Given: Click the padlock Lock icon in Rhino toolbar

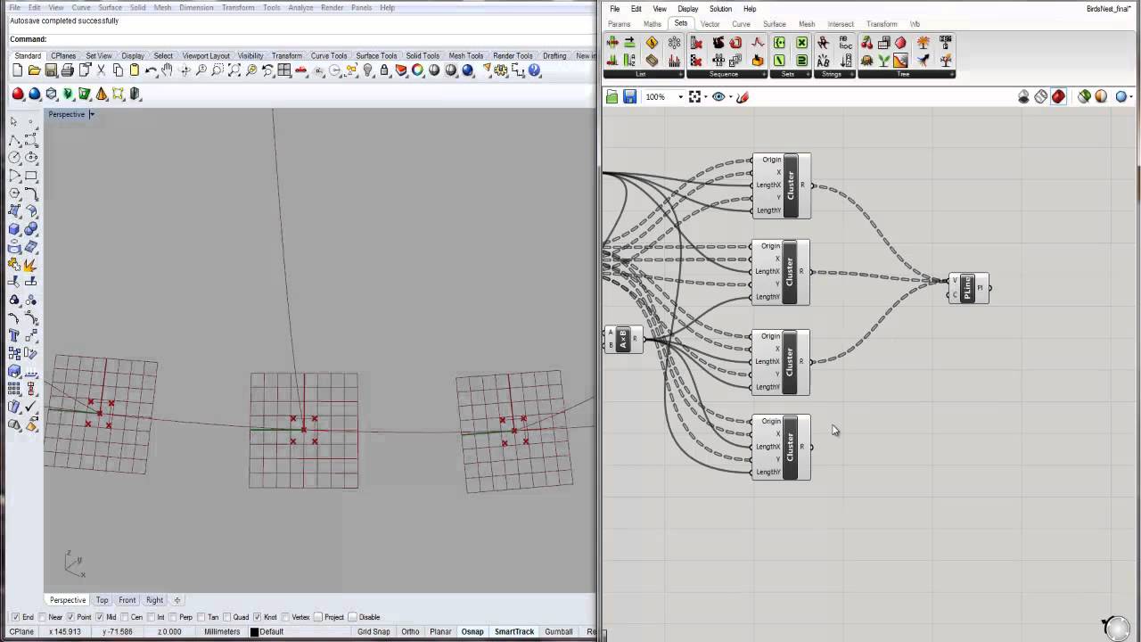Looking at the screenshot, I should (384, 70).
